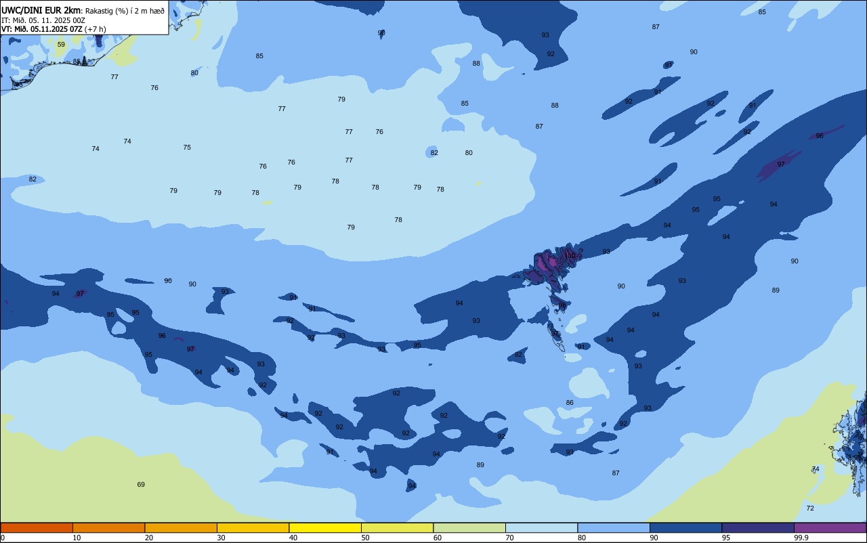
Task: Select the dark blue 90–95 legend segment
Action: [x=685, y=527]
